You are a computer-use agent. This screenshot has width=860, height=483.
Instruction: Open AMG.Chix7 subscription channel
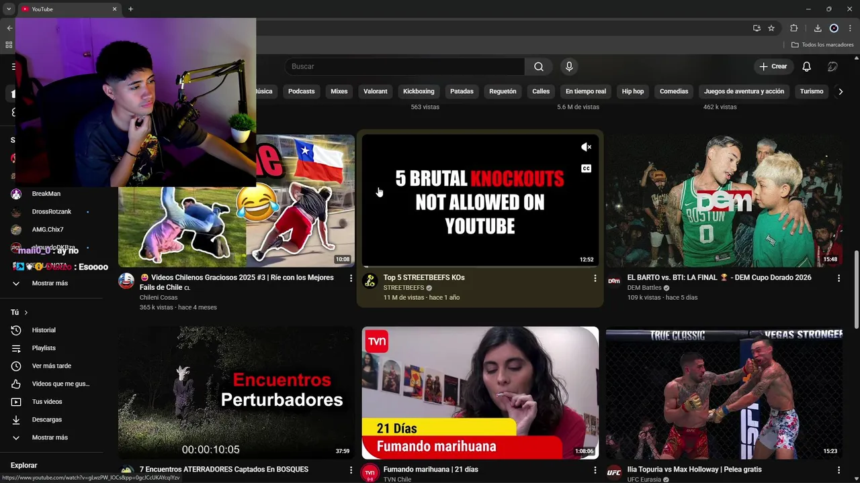coord(48,229)
